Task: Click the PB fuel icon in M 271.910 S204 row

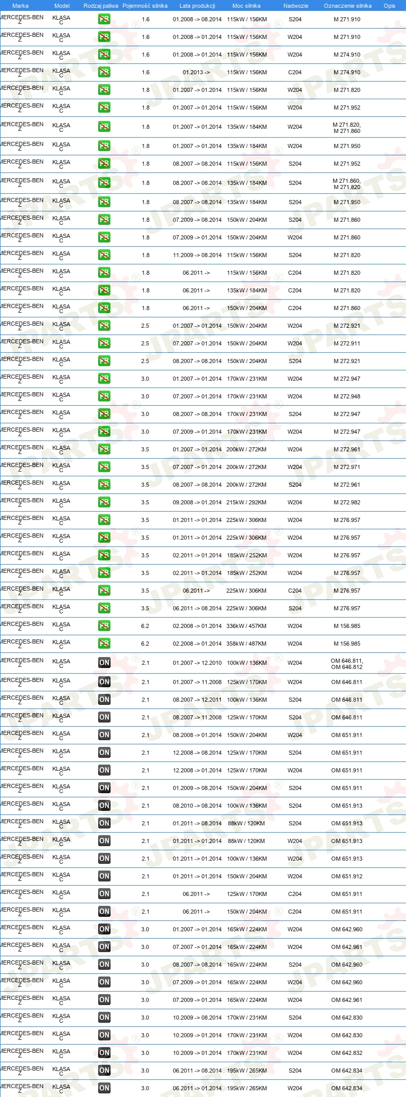Action: (x=104, y=19)
